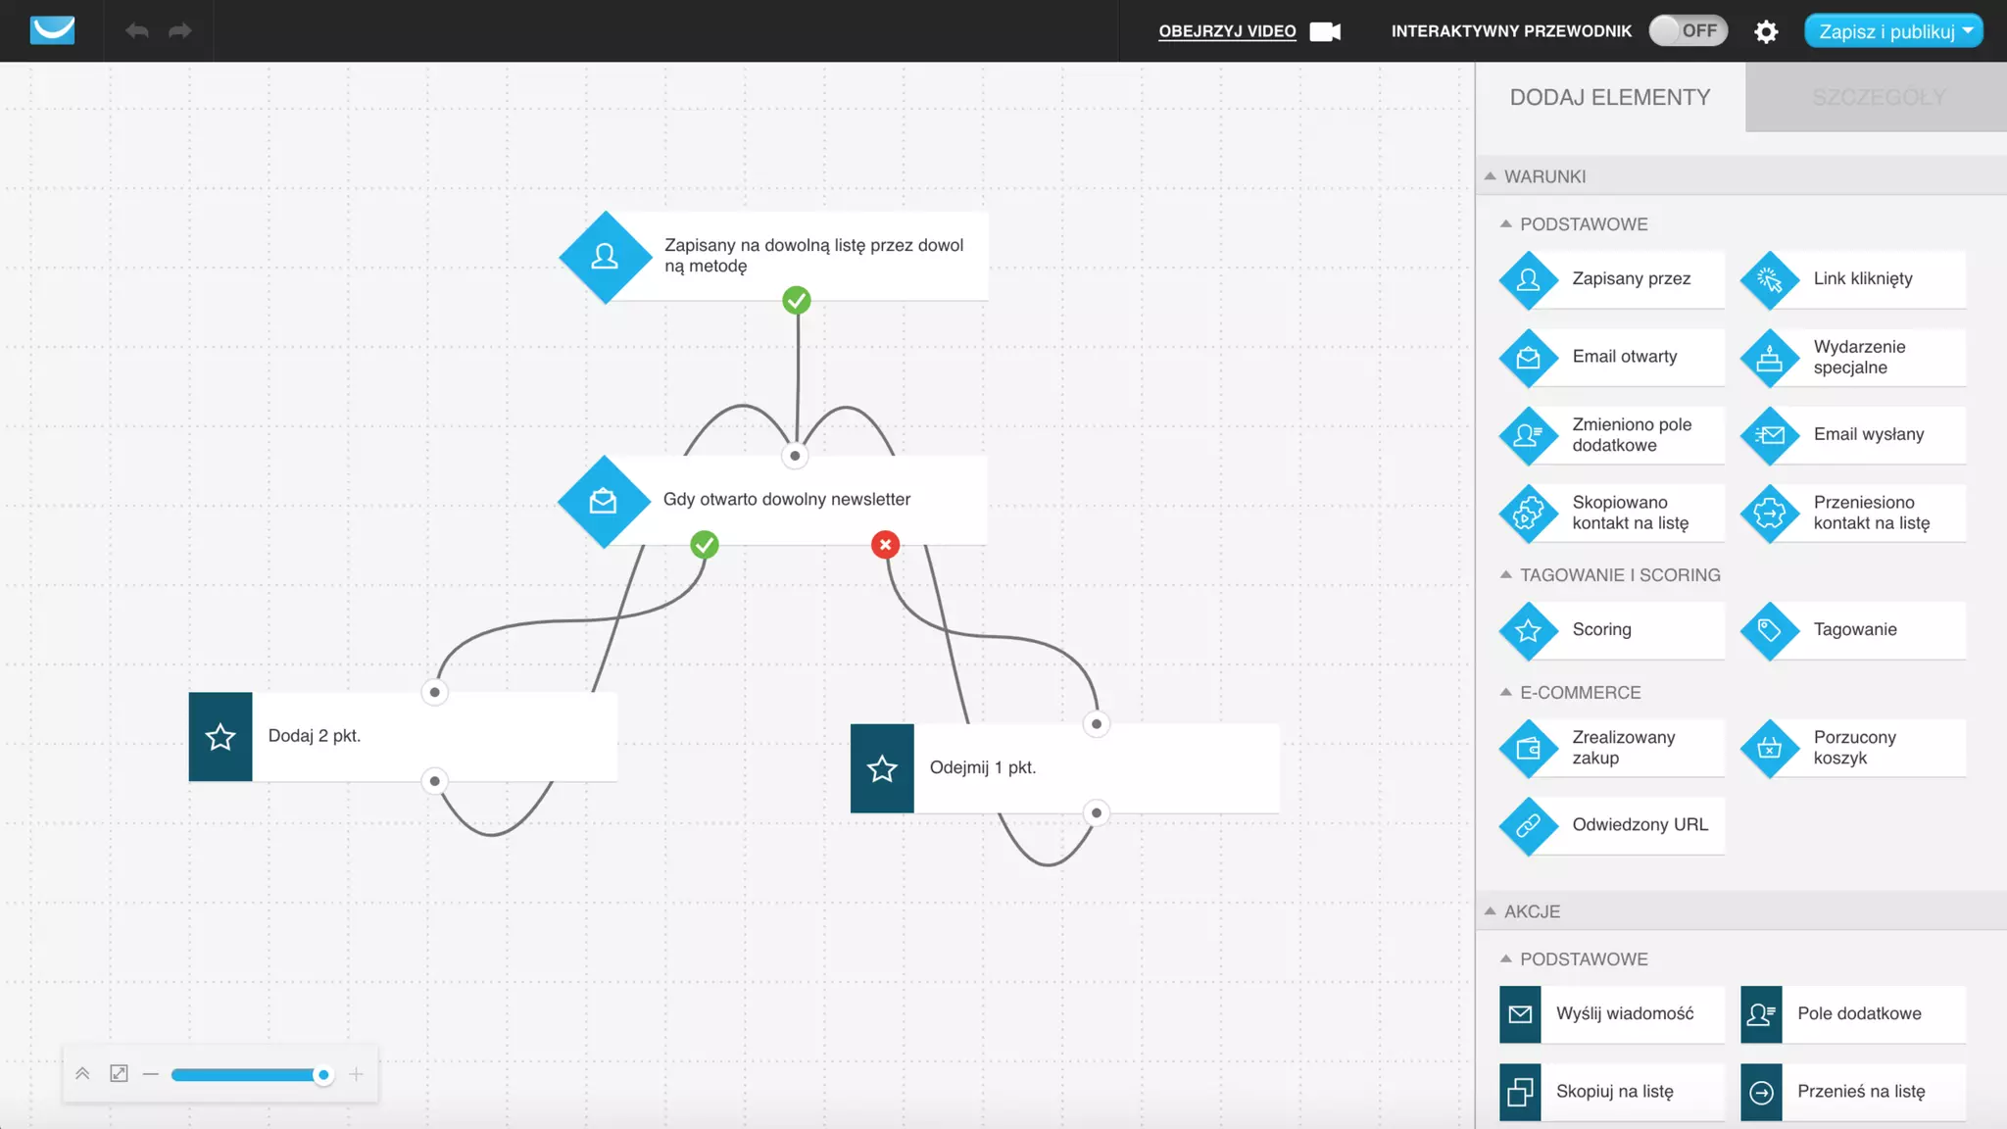Screen dimensions: 2007x1129
Task: Open settings with the gear icon
Action: point(1766,31)
